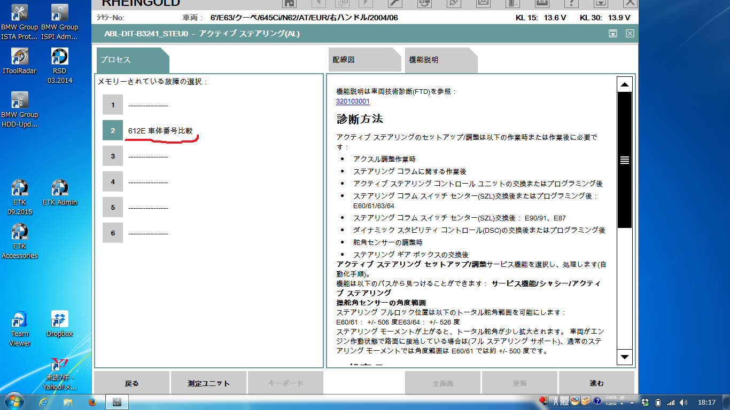The width and height of the screenshot is (730, 410).
Task: Click the 戻る back button
Action: coord(132,383)
